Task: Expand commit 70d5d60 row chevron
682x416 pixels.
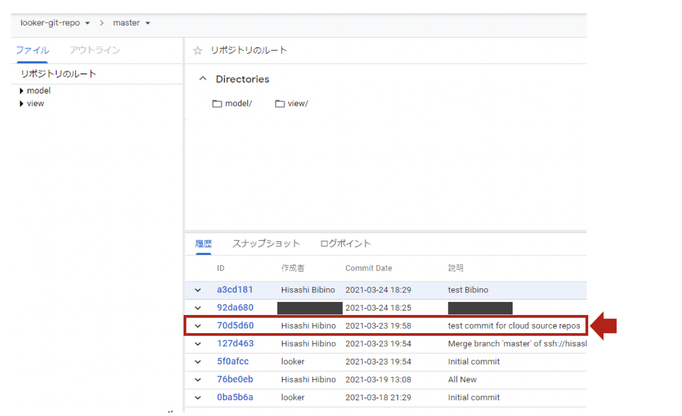Action: pos(198,326)
